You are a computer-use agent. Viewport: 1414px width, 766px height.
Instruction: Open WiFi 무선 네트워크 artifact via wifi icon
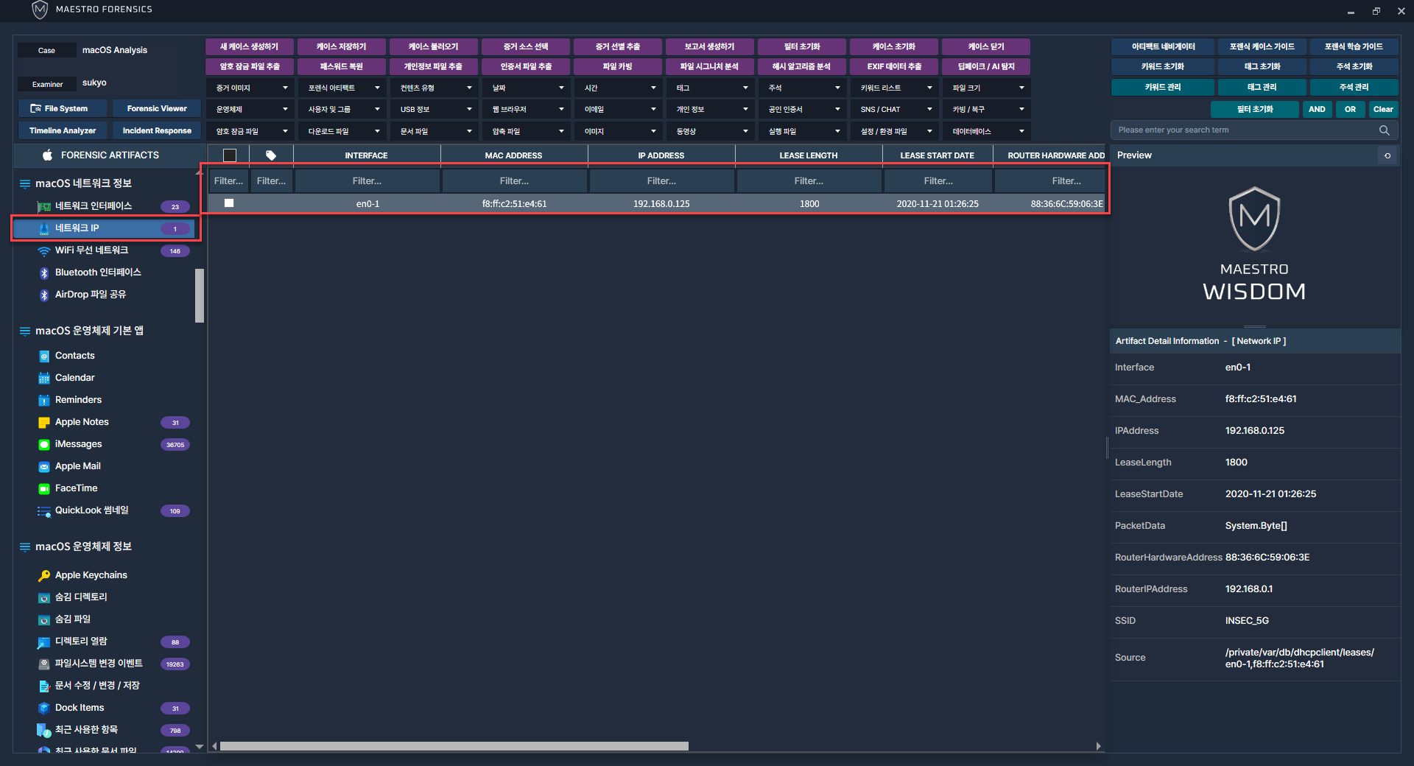tap(44, 251)
